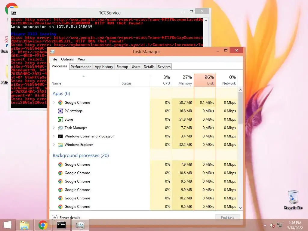Expand the Google Chrome app group
308x231 pixels.
click(54, 103)
